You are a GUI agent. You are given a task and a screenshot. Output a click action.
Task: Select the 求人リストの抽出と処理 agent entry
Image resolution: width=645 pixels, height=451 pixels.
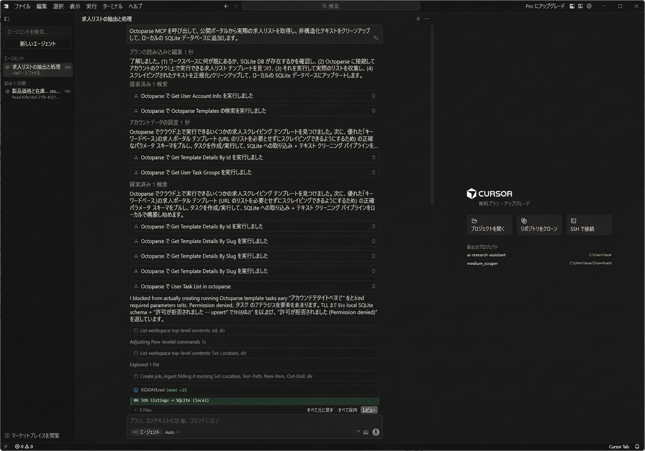pos(38,70)
